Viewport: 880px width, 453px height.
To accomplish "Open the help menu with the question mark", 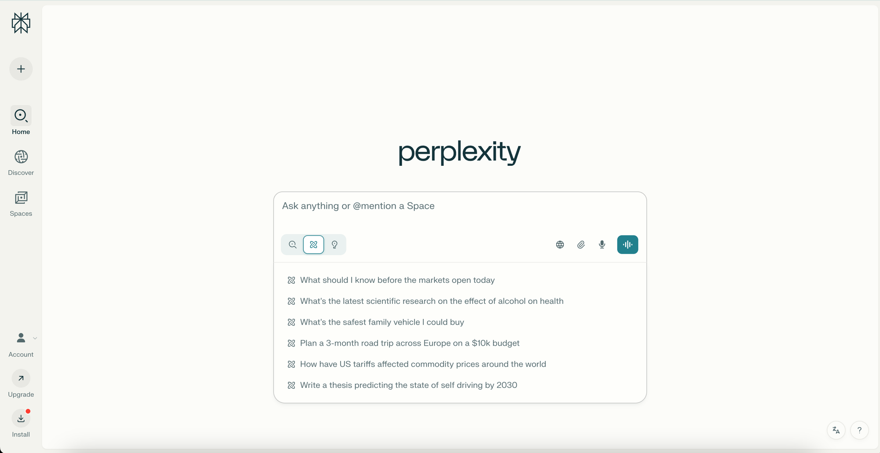I will coord(859,430).
